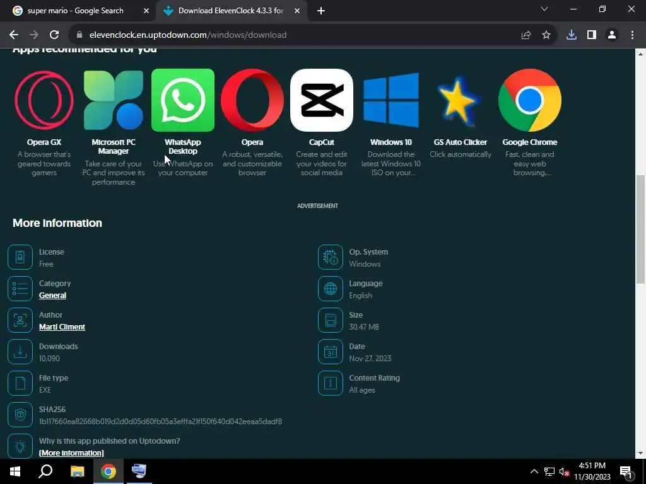The width and height of the screenshot is (646, 484).
Task: Click the Downloads arrow icon
Action: [20, 352]
